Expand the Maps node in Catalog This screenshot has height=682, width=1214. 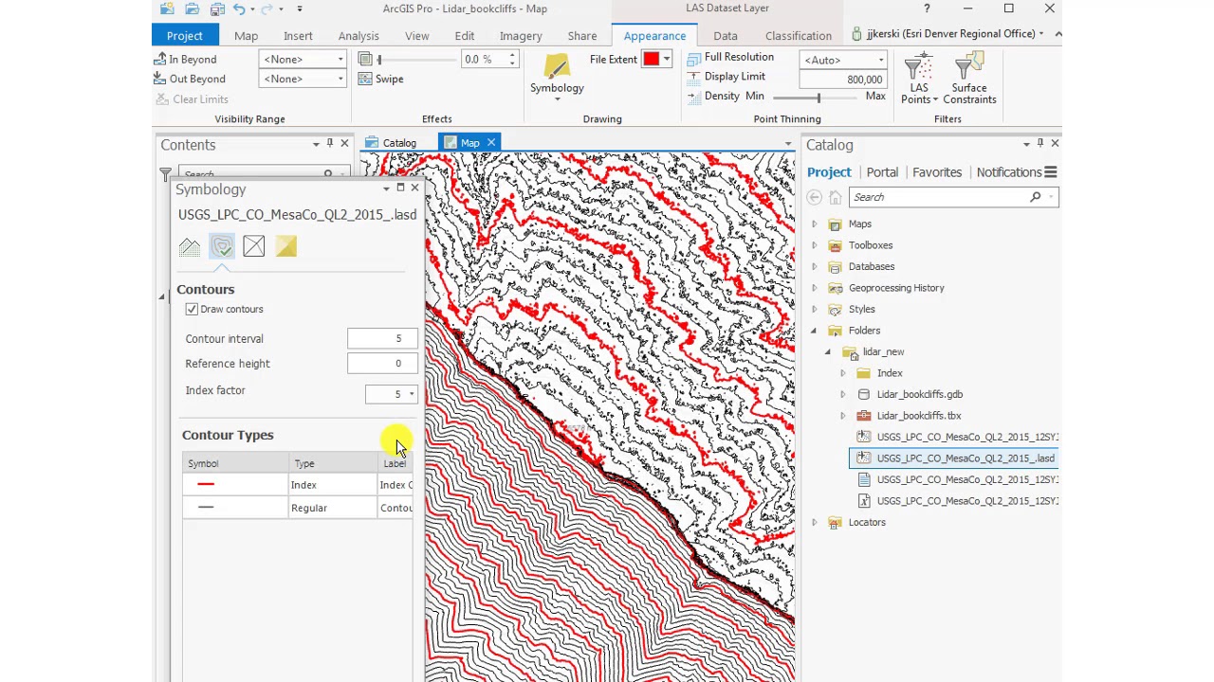tap(814, 224)
